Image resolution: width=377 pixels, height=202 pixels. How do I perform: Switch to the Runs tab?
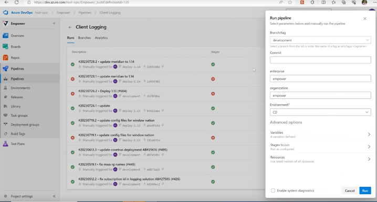(71, 38)
